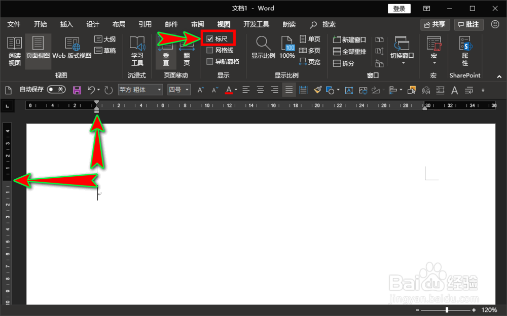Customize Quick Access Toolbar dropdown
This screenshot has width=507, height=316.
(483, 91)
